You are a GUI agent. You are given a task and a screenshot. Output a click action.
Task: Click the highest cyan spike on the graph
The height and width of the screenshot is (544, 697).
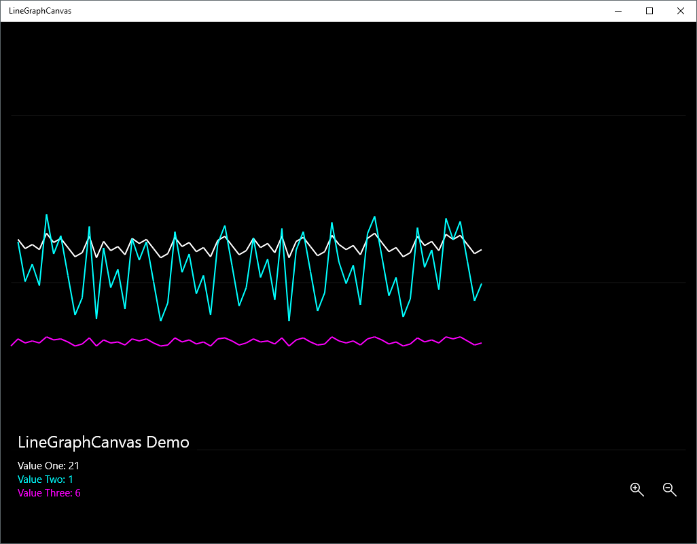click(x=47, y=215)
